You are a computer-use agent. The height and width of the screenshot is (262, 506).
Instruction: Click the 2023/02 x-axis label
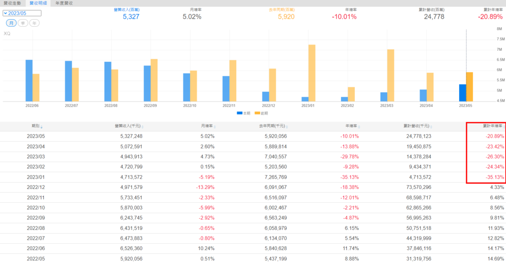pyautogui.click(x=347, y=106)
